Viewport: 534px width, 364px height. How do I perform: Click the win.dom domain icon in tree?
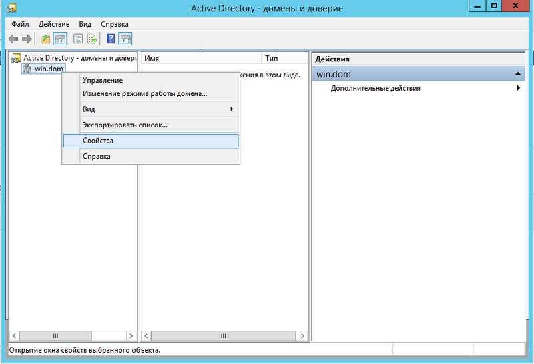point(27,69)
